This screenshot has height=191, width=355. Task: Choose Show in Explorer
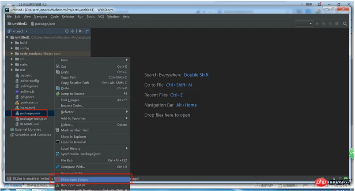(x=92, y=136)
